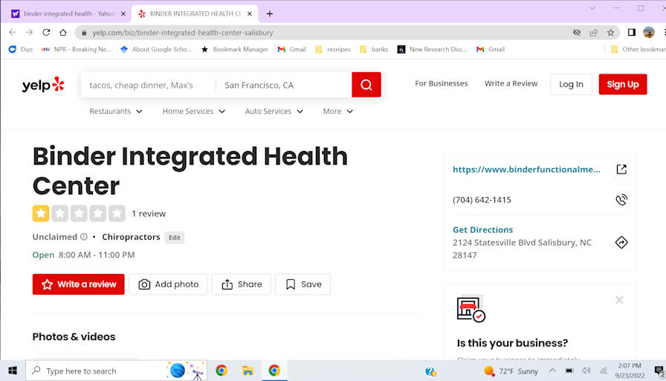Viewport: 666px width, 381px height.
Task: Open the Write a Review header link
Action: pyautogui.click(x=511, y=84)
